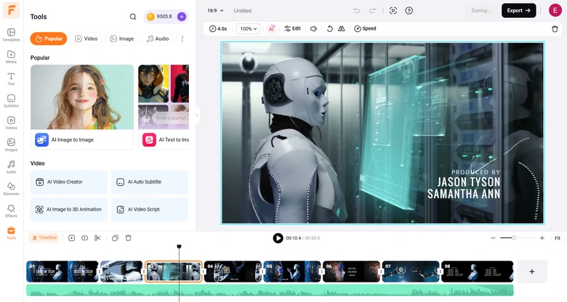
Task: Collapse the tools panel with the side arrow
Action: coord(197,115)
